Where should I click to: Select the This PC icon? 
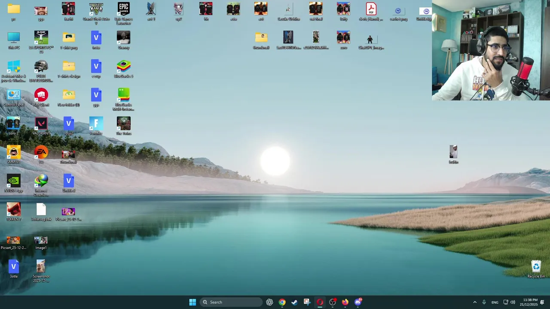[14, 40]
